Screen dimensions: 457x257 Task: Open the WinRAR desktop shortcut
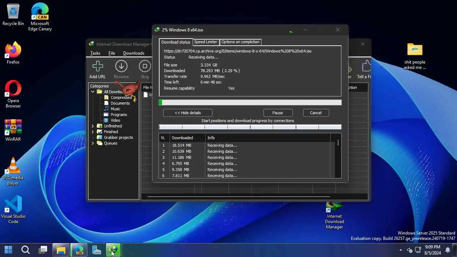13,130
